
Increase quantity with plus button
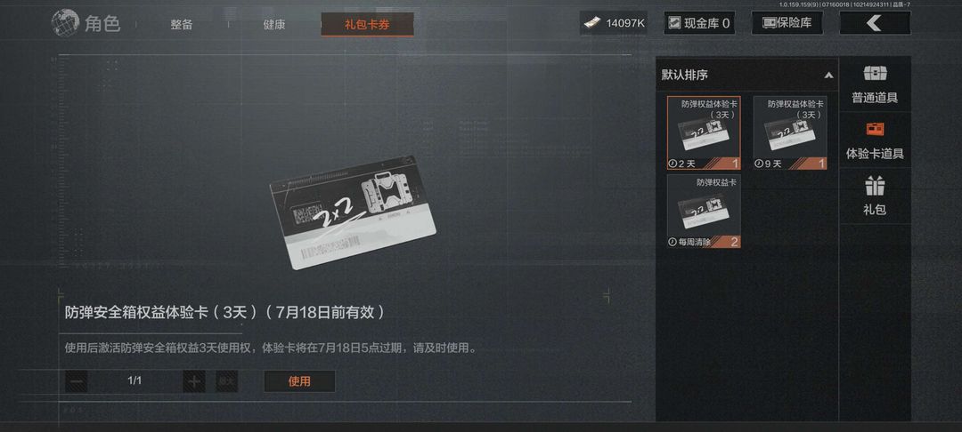tap(194, 382)
